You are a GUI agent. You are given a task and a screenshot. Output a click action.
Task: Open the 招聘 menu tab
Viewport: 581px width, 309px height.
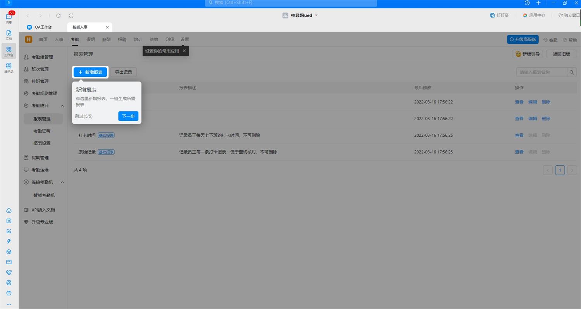click(x=122, y=39)
